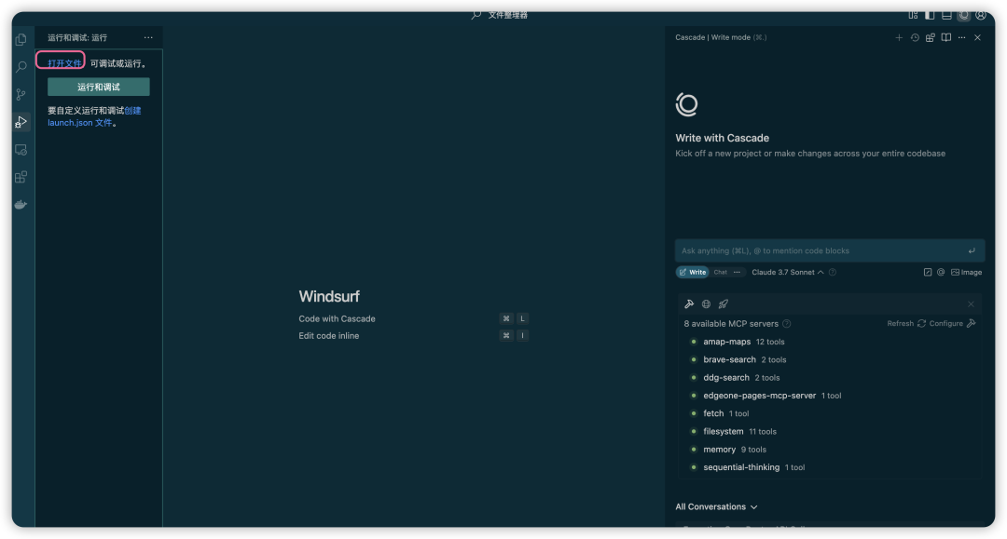Open Run and Debug view more actions
The height and width of the screenshot is (539, 1007).
click(x=148, y=38)
